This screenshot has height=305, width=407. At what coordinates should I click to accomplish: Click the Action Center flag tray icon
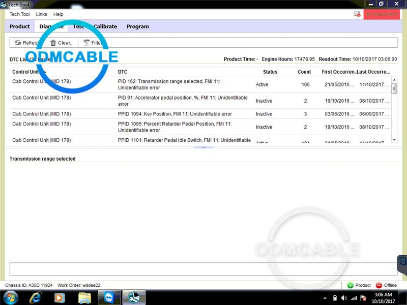click(x=363, y=298)
